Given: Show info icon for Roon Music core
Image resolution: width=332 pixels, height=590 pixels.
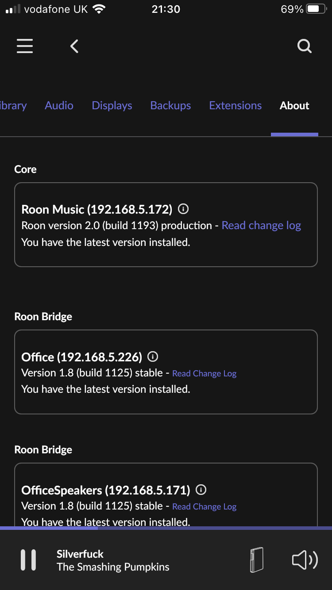Looking at the screenshot, I should pos(183,209).
